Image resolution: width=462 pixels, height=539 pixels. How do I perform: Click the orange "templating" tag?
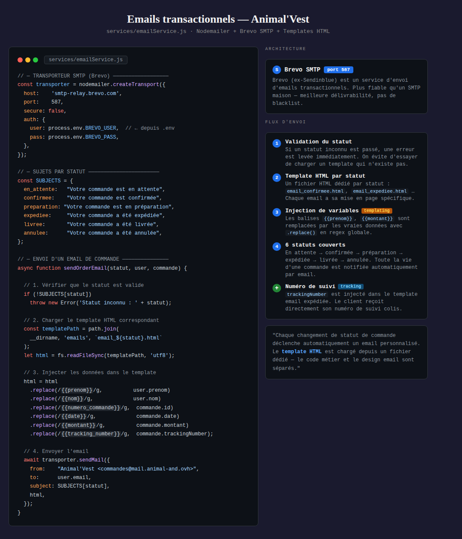(376, 211)
